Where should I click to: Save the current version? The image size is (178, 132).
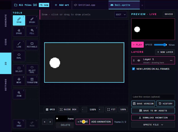(x=143, y=104)
